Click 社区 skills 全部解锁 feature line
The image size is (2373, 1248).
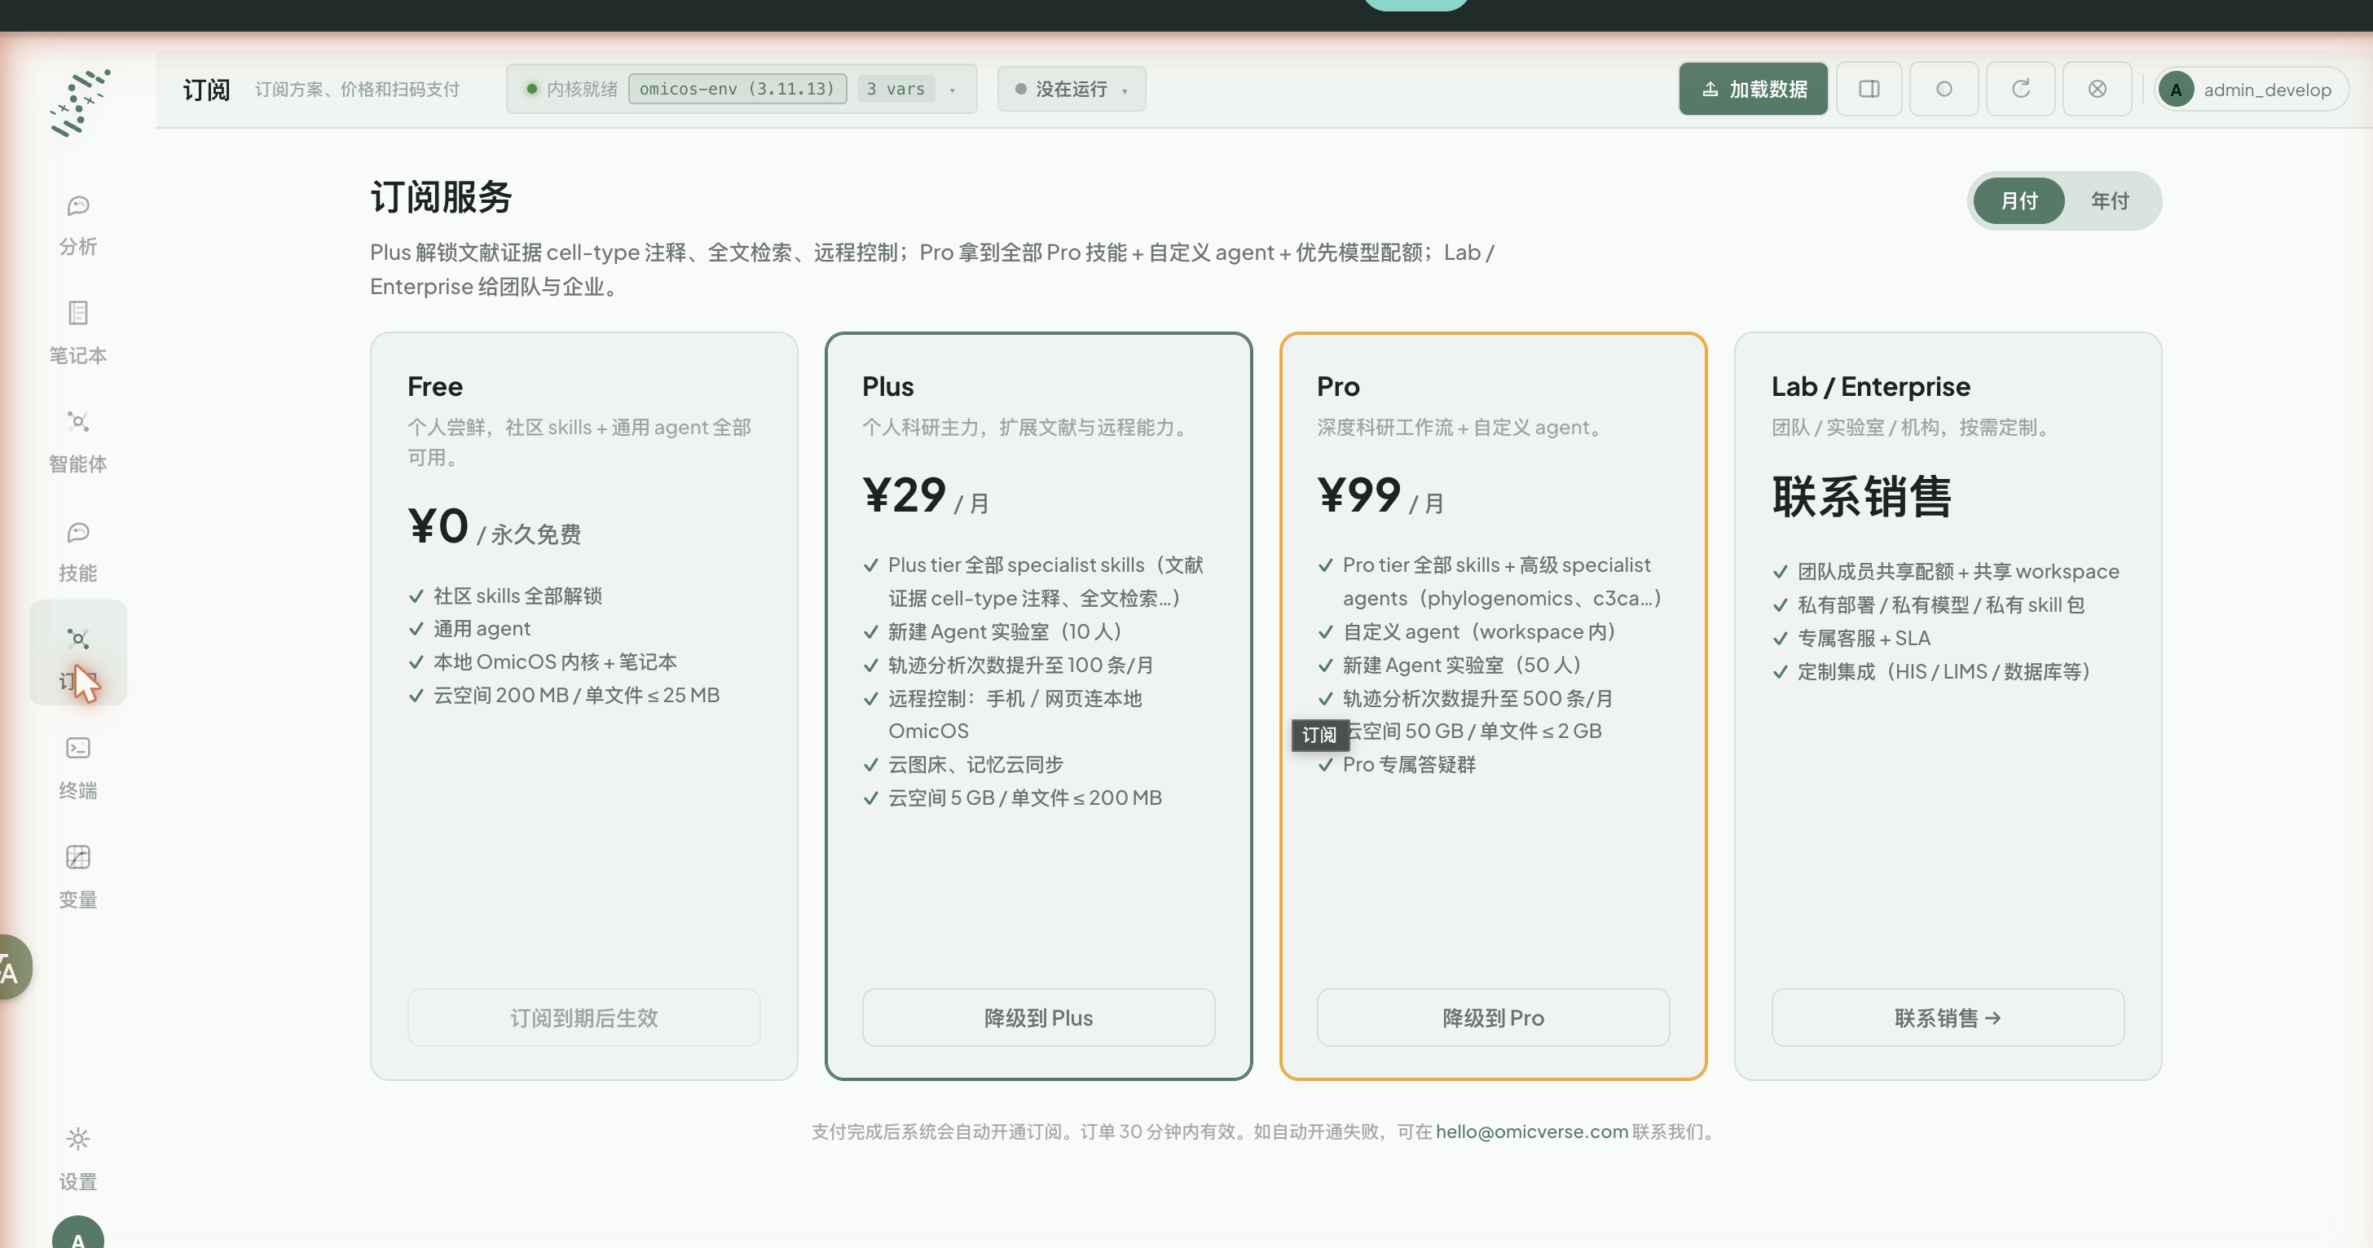pos(517,596)
